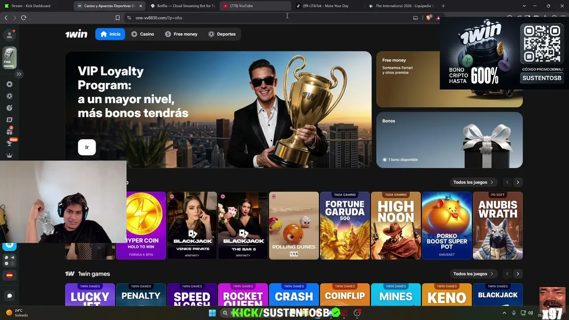Open the 1win games Blackjack tile

[x=498, y=295]
